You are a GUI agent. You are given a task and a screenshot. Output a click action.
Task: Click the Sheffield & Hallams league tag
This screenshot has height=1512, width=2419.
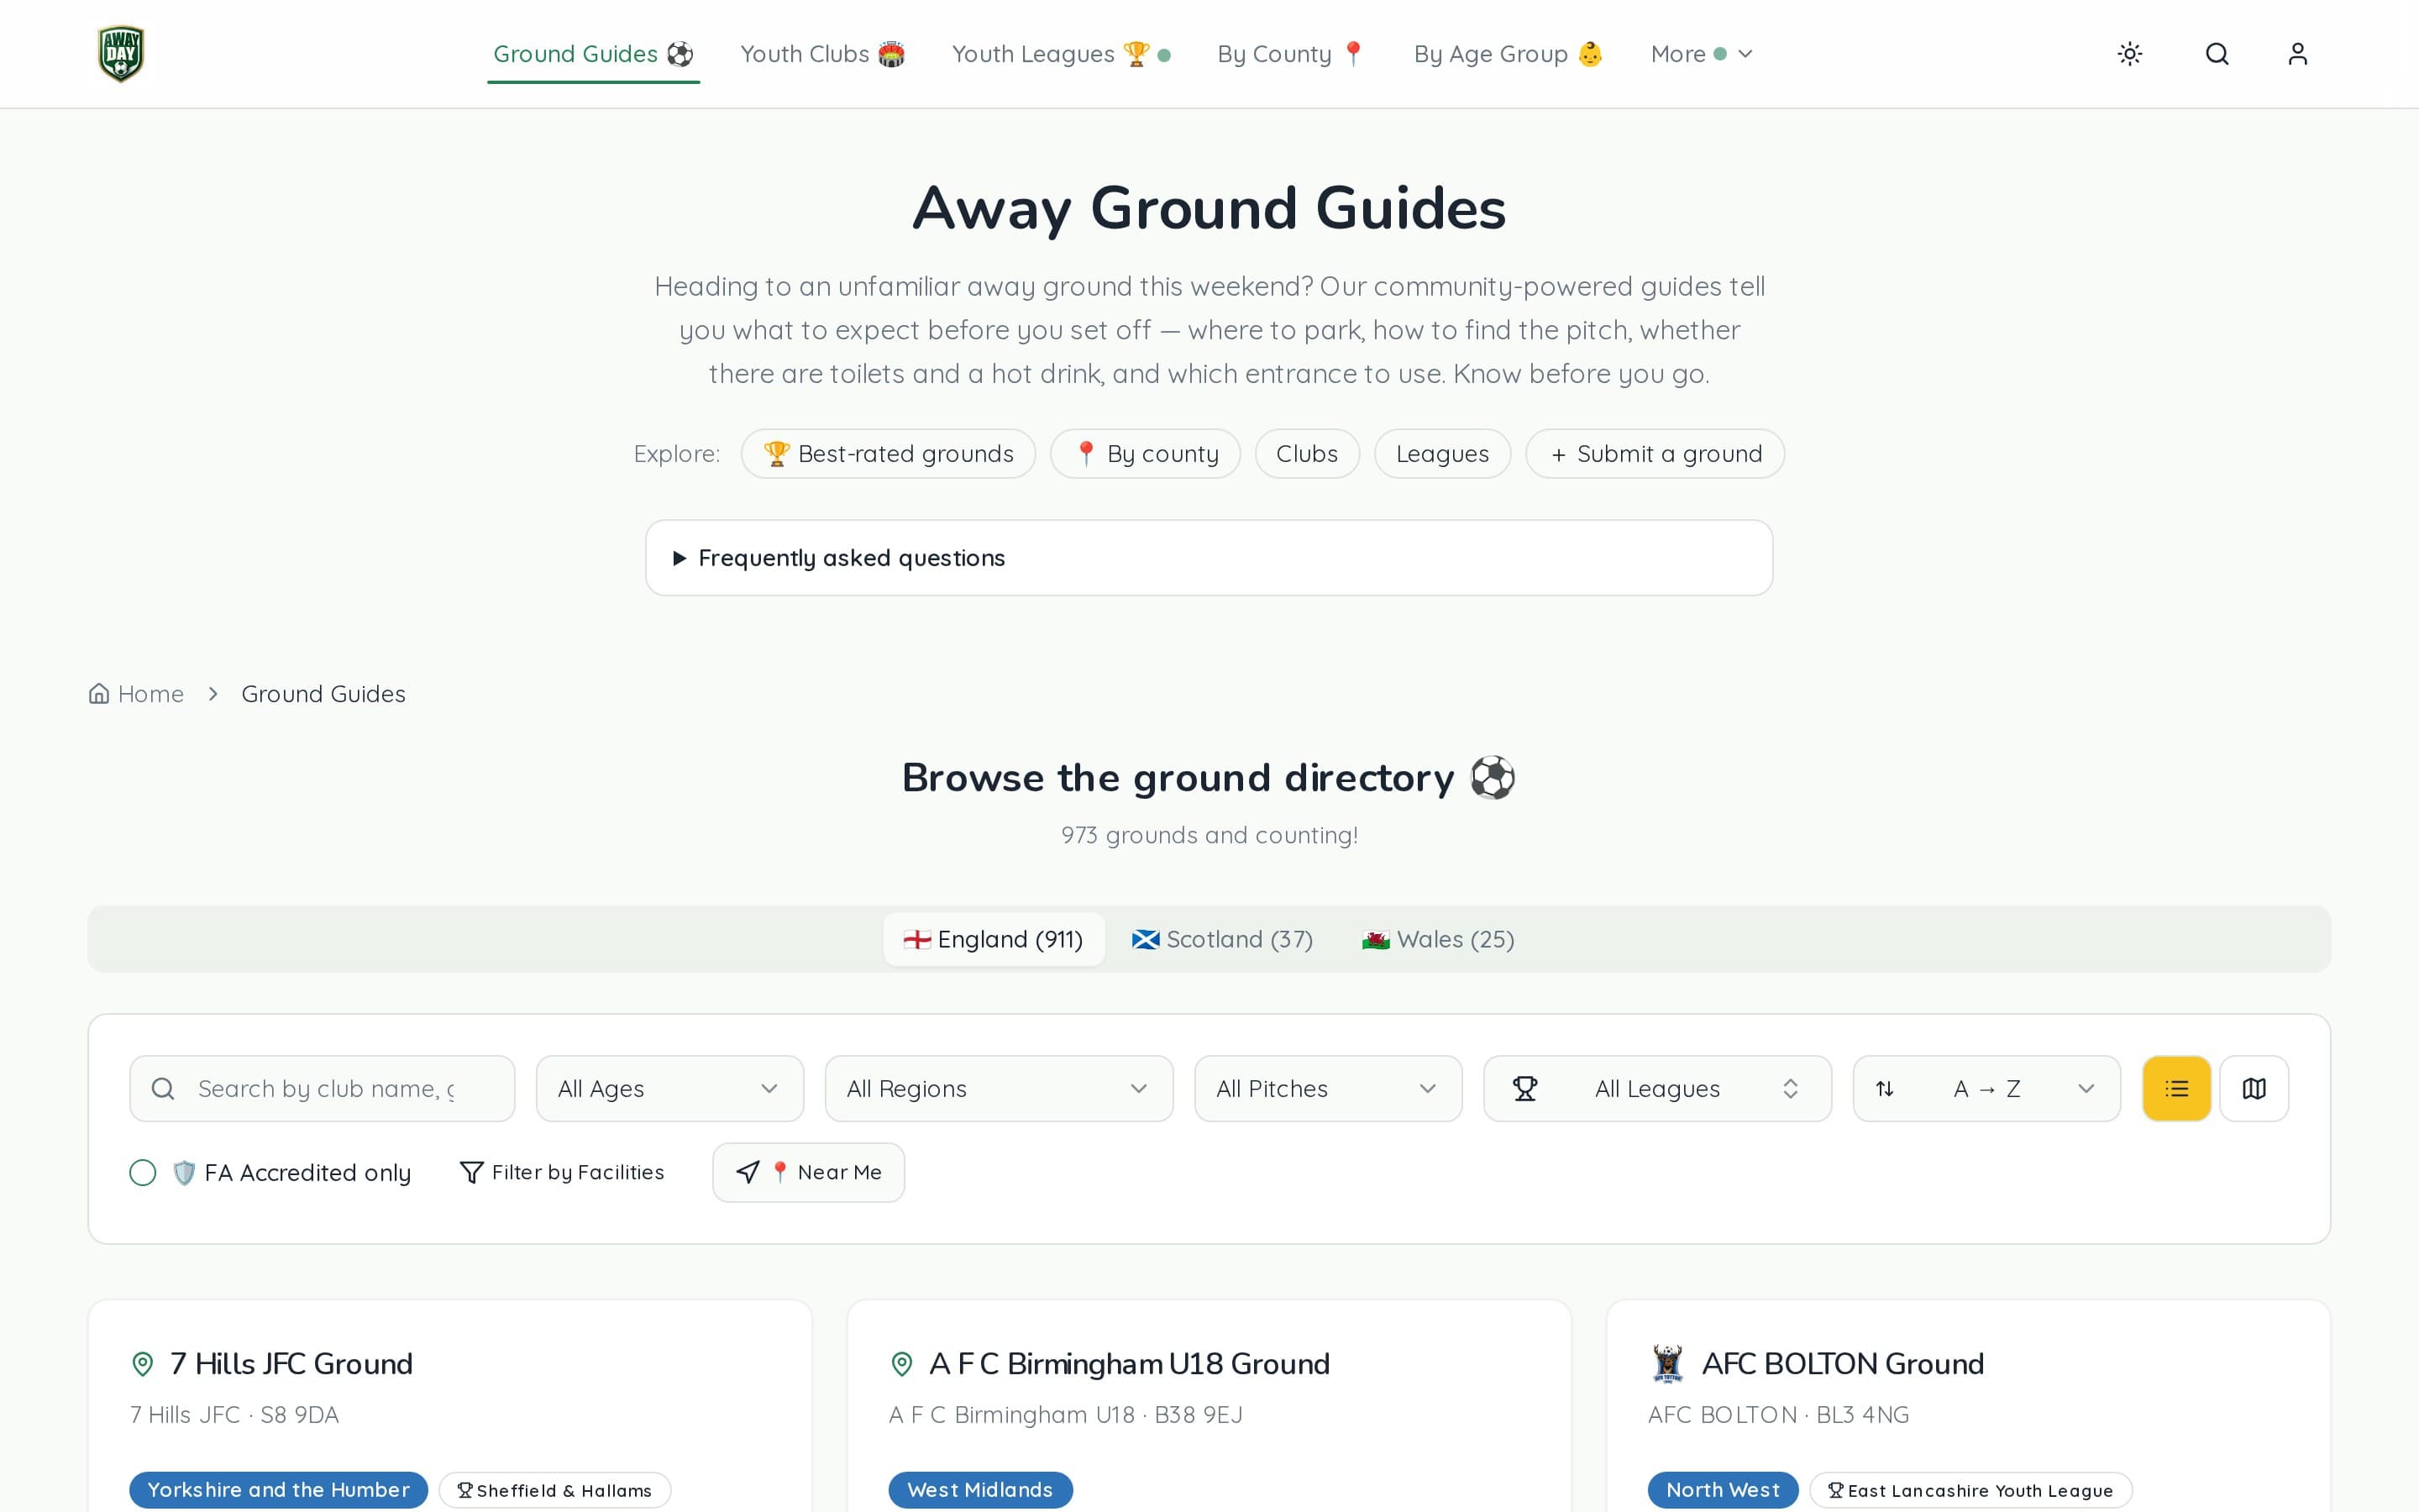tap(554, 1490)
